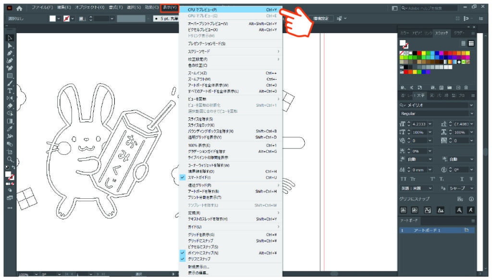Toggle ピクセルプレビュー in the View menu

point(231,30)
